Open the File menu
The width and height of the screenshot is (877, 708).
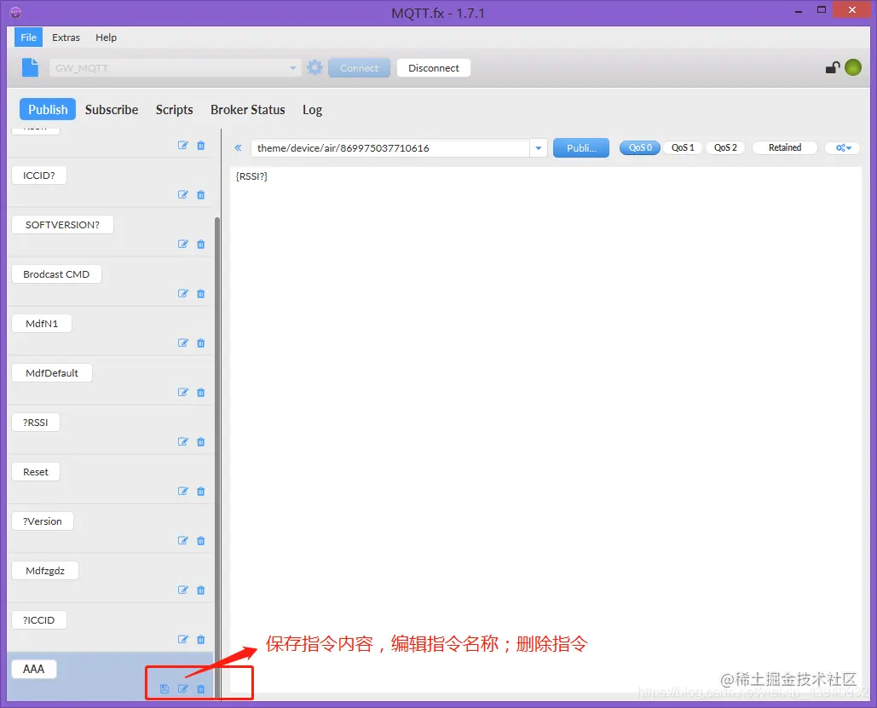click(x=28, y=37)
